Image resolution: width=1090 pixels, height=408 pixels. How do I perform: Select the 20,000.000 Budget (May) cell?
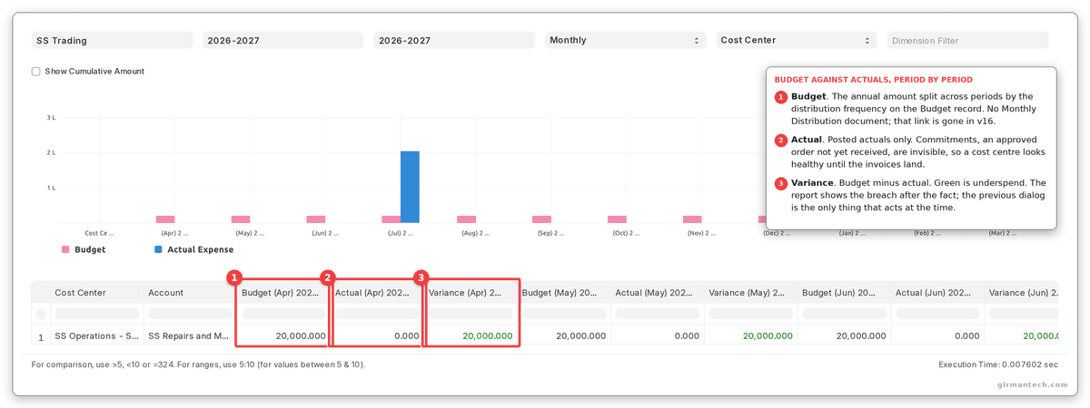(x=564, y=335)
